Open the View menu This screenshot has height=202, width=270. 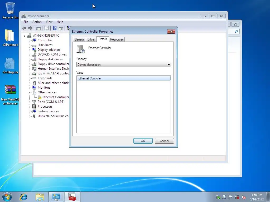click(49, 22)
